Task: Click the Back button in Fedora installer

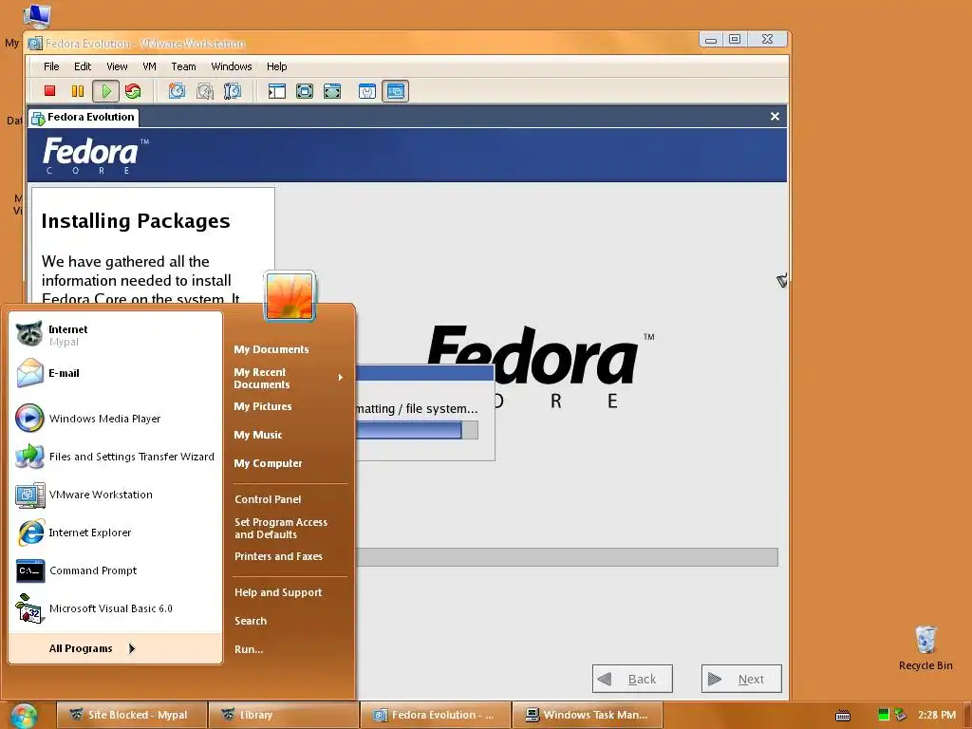Action: coord(632,679)
